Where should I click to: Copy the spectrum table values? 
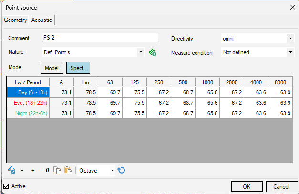coord(57,170)
